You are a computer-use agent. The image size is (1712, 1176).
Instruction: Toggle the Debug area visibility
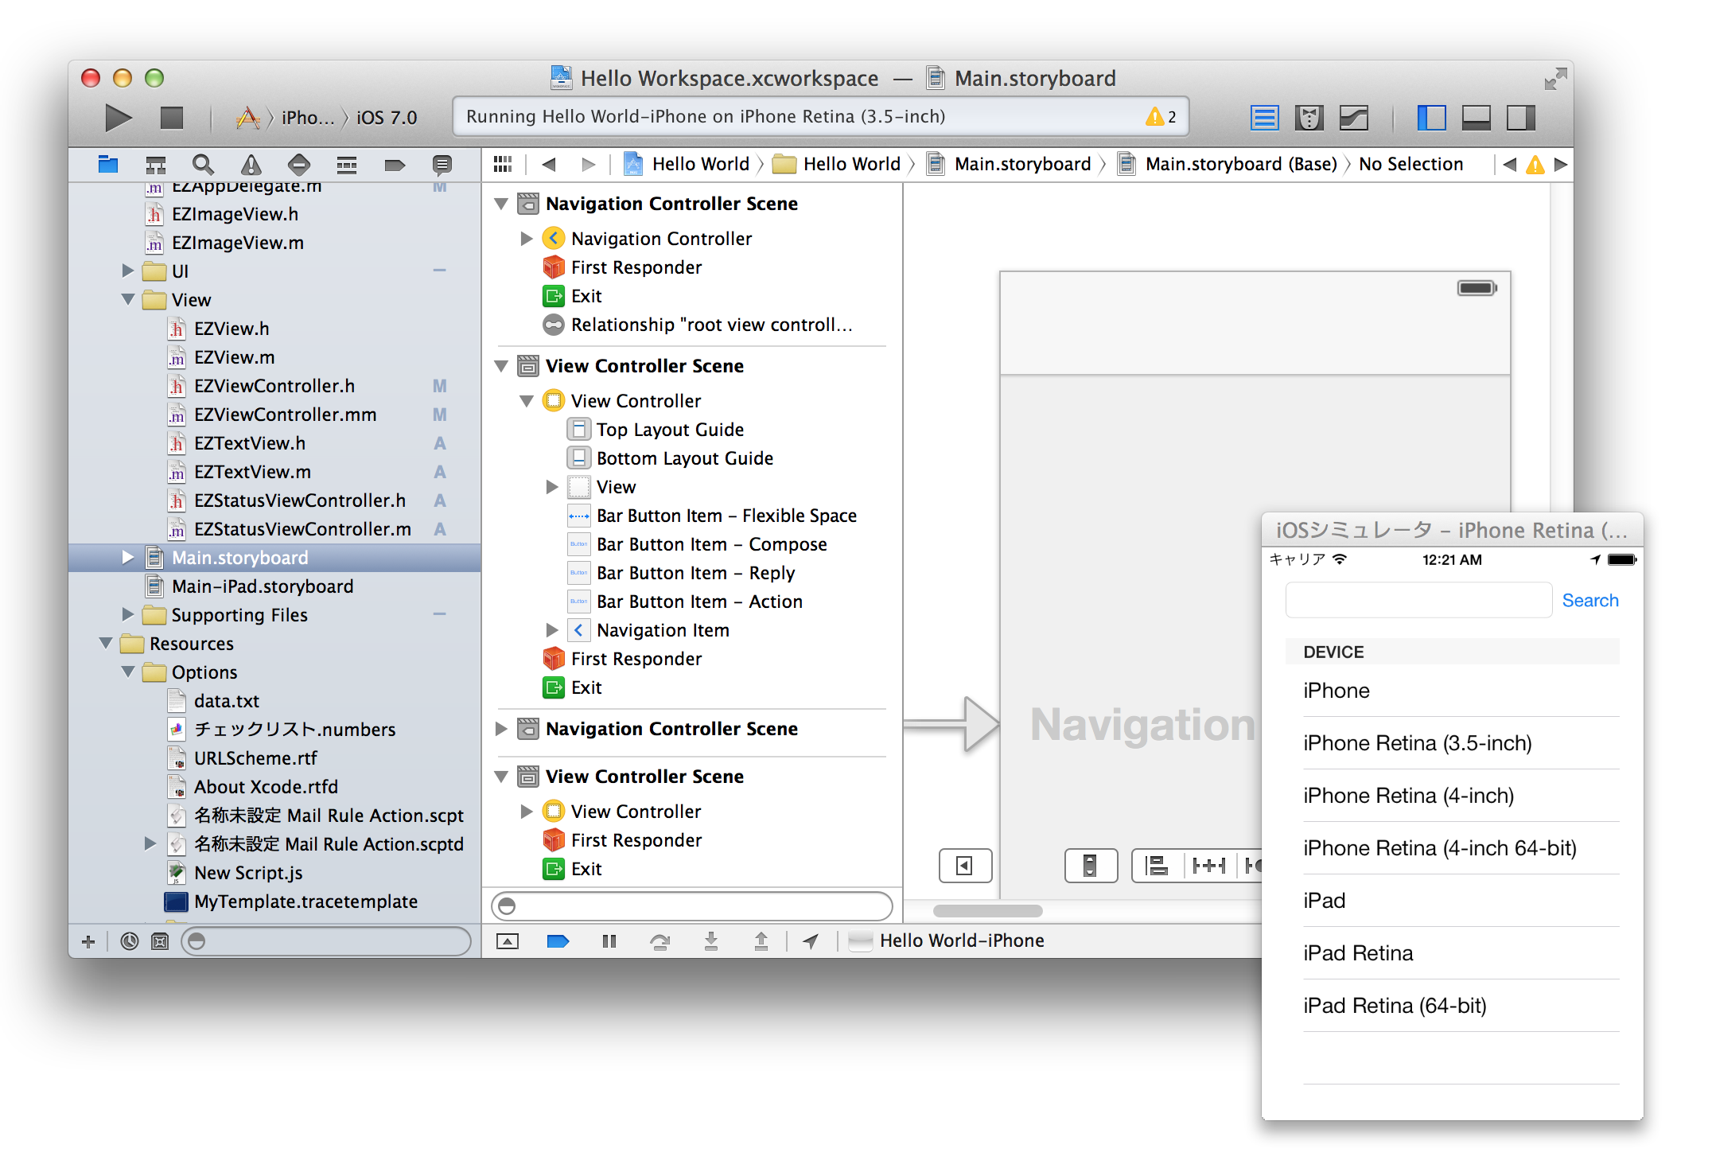tap(1476, 118)
